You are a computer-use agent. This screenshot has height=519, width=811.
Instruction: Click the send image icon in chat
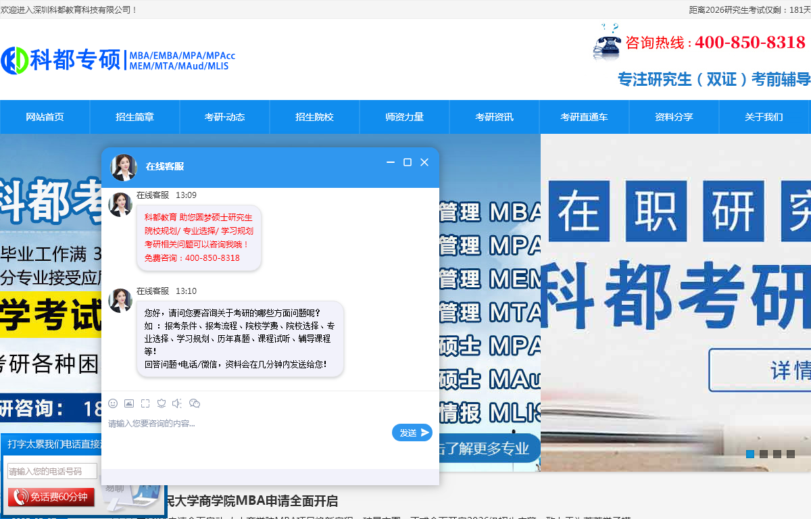(x=129, y=403)
